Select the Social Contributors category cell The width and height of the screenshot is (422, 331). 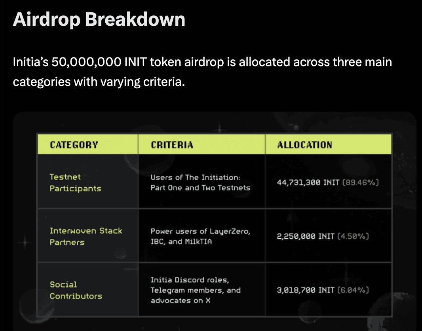[x=76, y=290]
